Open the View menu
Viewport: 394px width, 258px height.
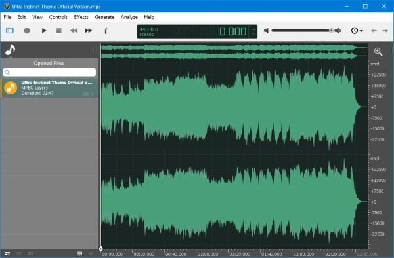coord(37,17)
